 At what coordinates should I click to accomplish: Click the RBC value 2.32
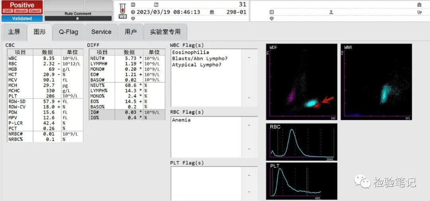pyautogui.click(x=48, y=64)
